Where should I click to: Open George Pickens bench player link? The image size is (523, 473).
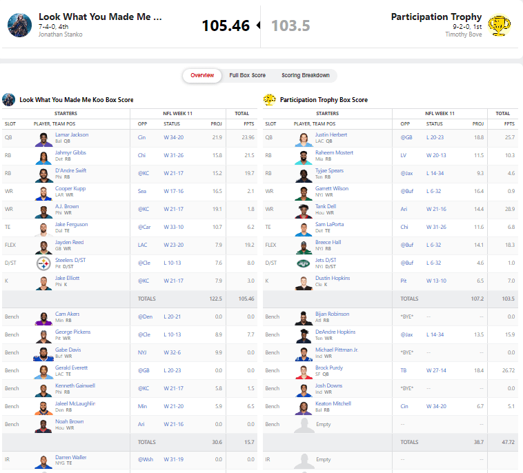[72, 332]
